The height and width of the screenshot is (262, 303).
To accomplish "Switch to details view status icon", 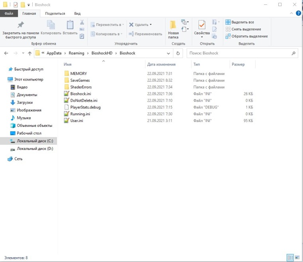I will click(290, 258).
